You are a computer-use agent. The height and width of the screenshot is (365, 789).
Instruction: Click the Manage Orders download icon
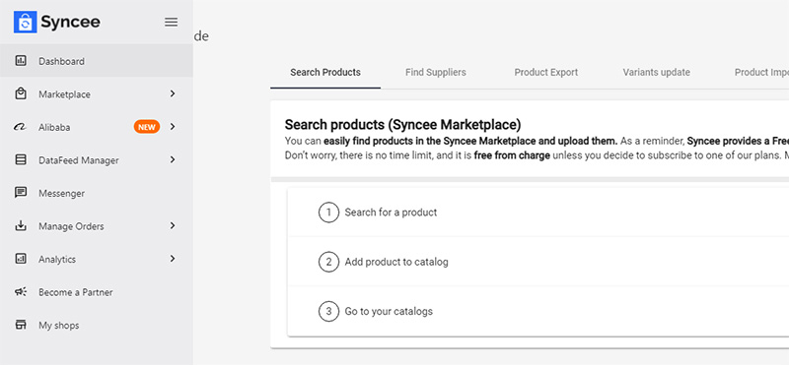coord(21,226)
